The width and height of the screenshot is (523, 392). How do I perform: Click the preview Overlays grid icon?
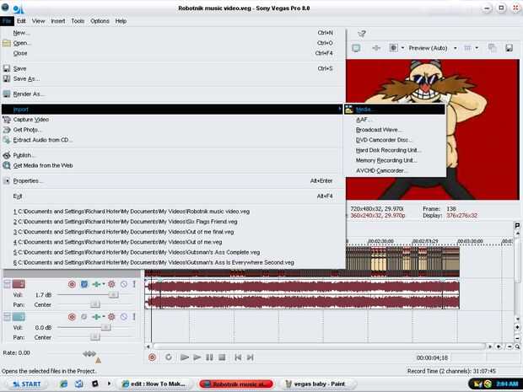(468, 48)
